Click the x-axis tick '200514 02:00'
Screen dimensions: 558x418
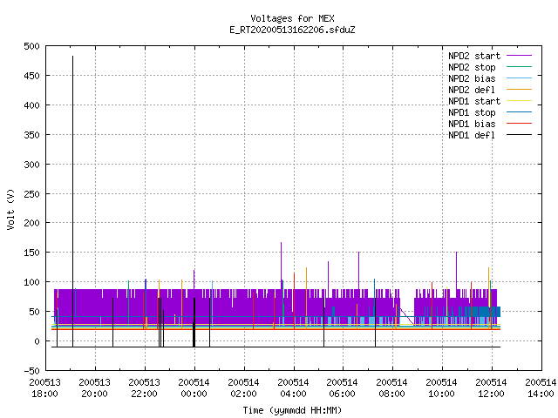pyautogui.click(x=244, y=388)
